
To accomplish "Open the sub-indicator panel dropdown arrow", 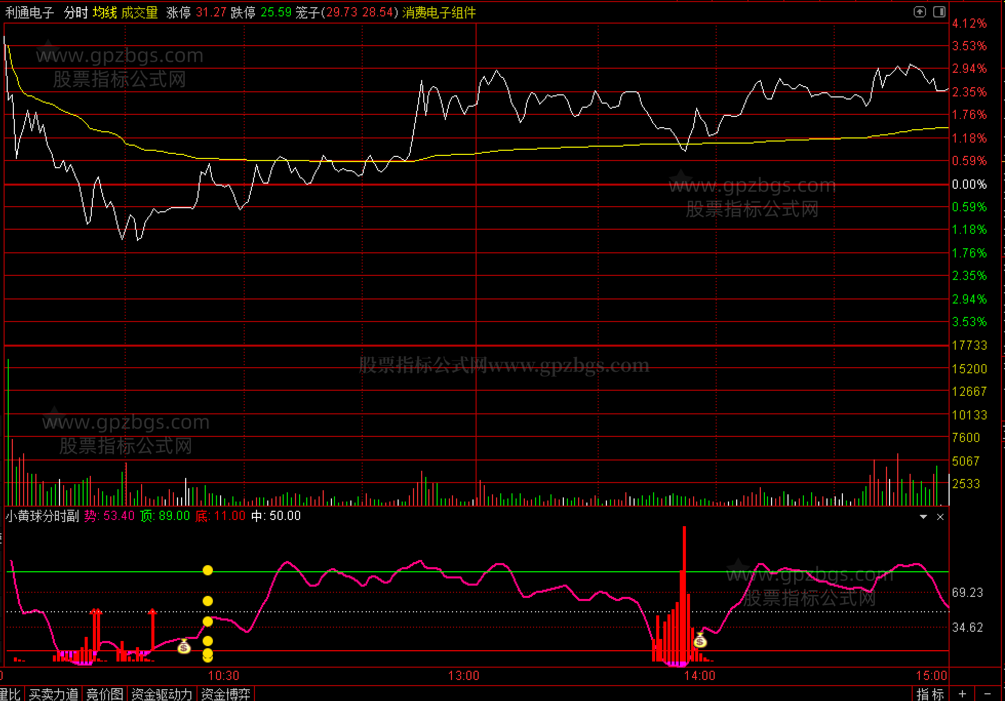I will (x=923, y=517).
